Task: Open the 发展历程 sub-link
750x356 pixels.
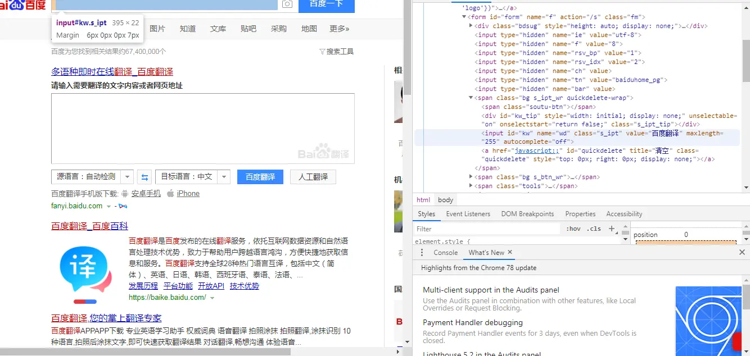Action: 143,286
